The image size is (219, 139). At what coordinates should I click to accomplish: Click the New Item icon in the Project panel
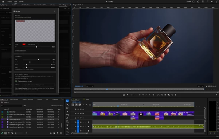click(x=58, y=133)
